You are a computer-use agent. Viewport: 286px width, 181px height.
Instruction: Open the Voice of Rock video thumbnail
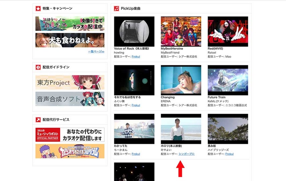click(x=134, y=31)
